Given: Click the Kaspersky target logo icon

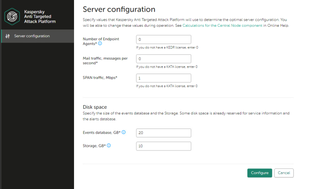Looking at the screenshot, I should (12, 16).
